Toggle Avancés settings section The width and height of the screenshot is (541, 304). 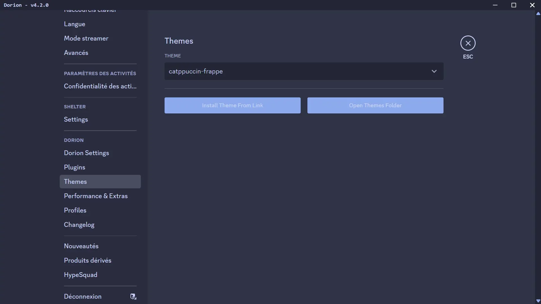(x=76, y=52)
